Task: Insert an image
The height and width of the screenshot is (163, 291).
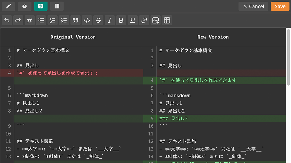Action: 156,20
